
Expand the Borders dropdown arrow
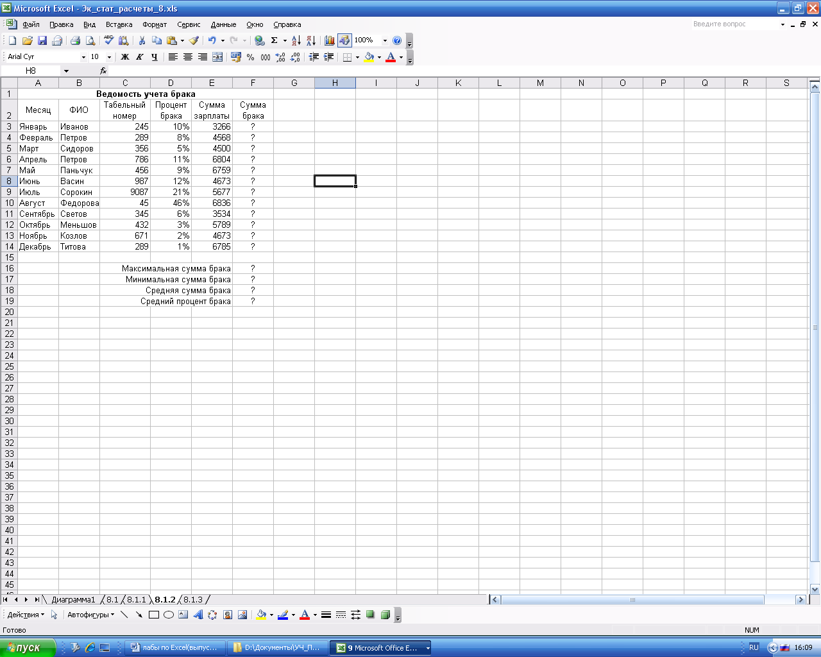point(357,57)
